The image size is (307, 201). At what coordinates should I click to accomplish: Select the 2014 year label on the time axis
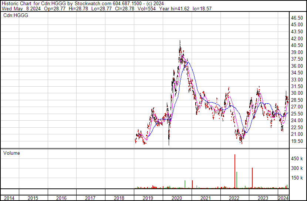coord(9,198)
